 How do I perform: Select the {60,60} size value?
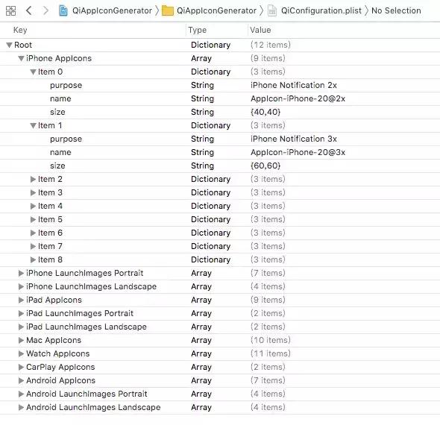[x=265, y=166]
